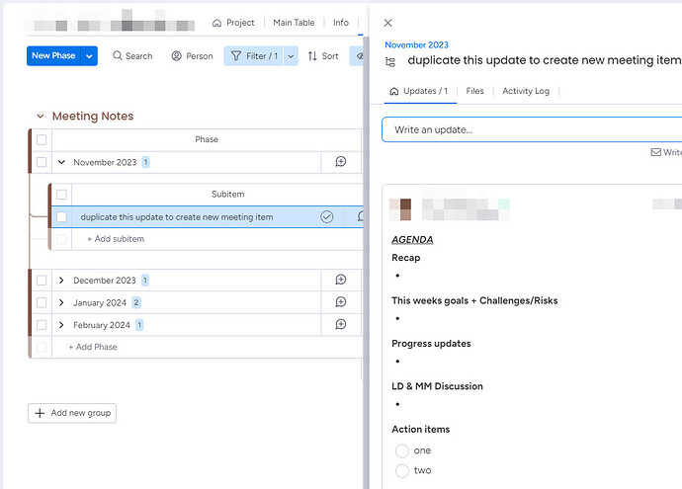The width and height of the screenshot is (682, 489).
Task: Click the Phase column header
Action: click(x=207, y=139)
